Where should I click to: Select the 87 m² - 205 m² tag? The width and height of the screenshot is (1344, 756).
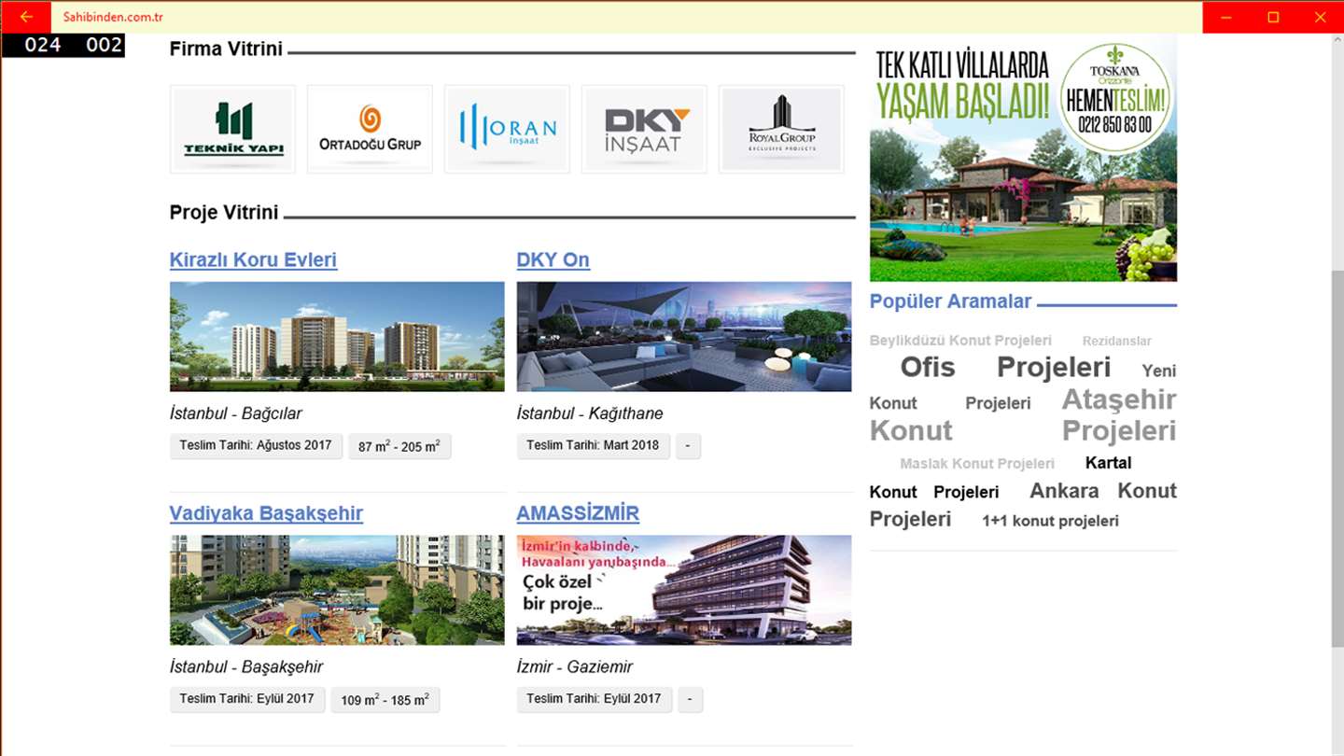tap(399, 446)
